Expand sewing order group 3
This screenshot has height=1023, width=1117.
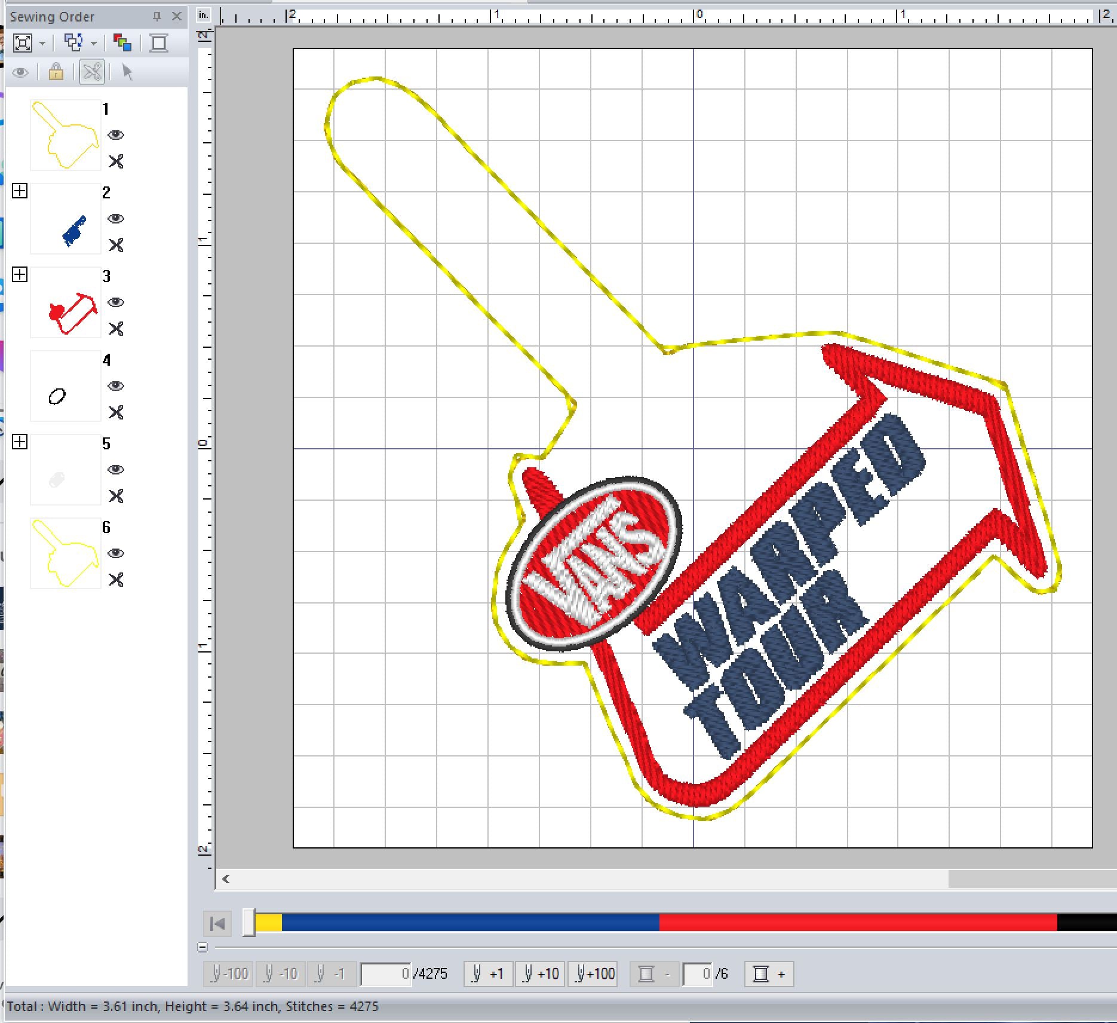coord(20,275)
